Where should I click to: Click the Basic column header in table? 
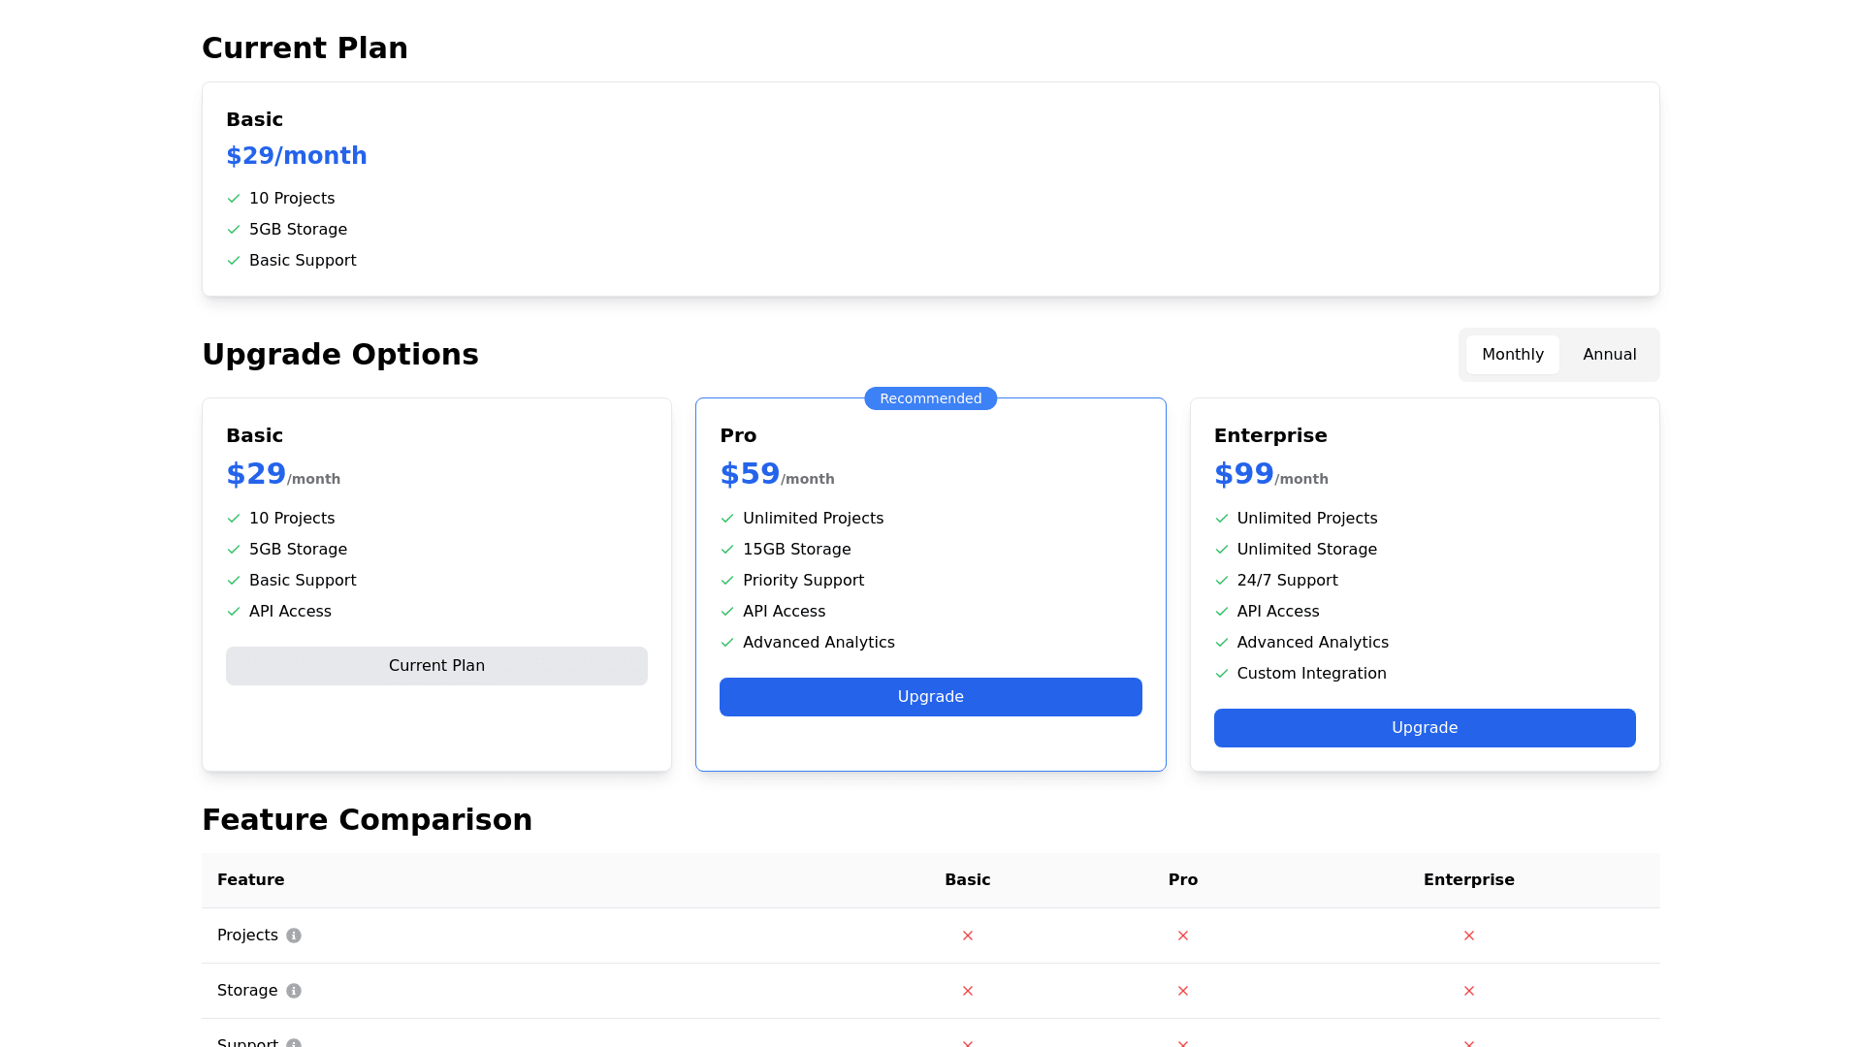(x=967, y=880)
